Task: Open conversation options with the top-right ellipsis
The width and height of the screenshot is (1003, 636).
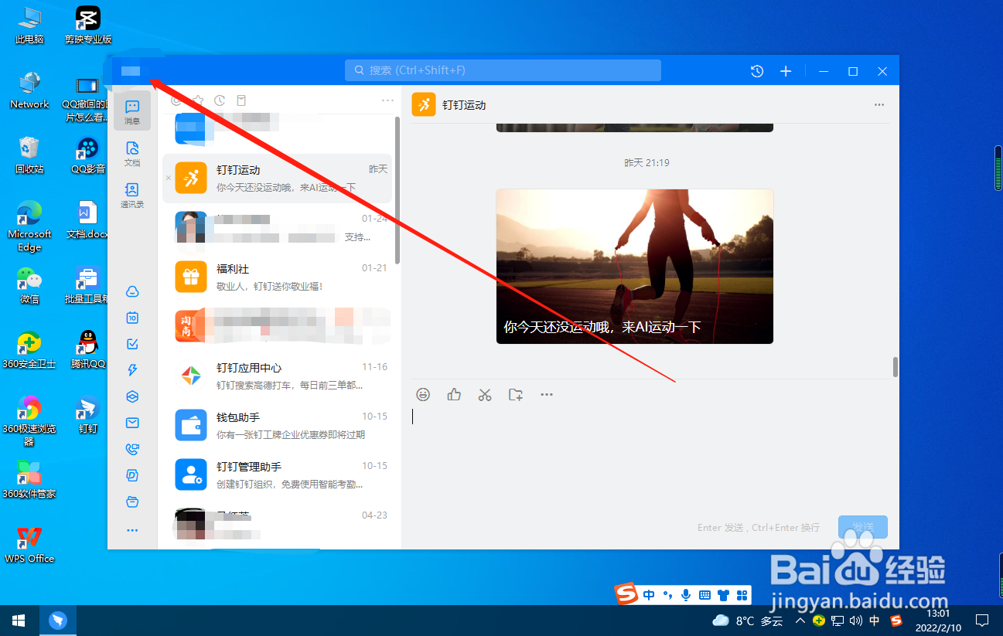Action: pos(878,104)
